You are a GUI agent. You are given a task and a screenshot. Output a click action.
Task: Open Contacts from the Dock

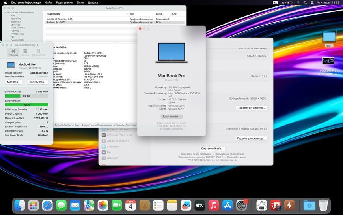point(145,206)
